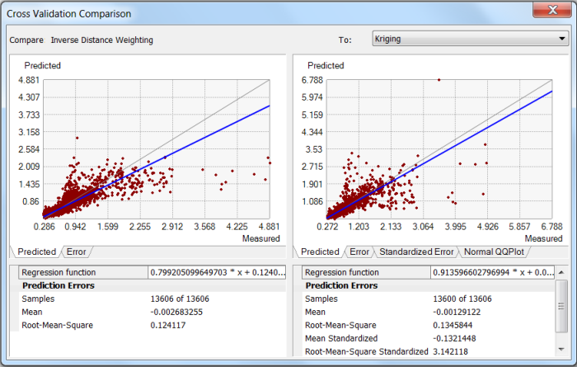Click the 4.881 y-axis label on IDW plot
This screenshot has height=367, width=577.
29,80
